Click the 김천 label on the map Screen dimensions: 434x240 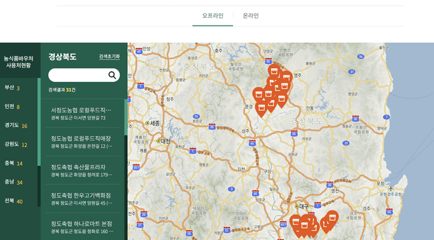point(241,169)
